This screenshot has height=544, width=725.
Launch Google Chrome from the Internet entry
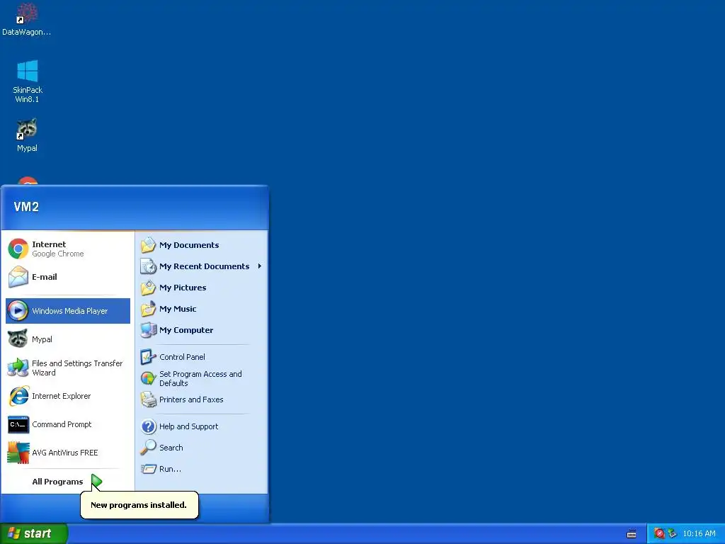click(x=67, y=249)
